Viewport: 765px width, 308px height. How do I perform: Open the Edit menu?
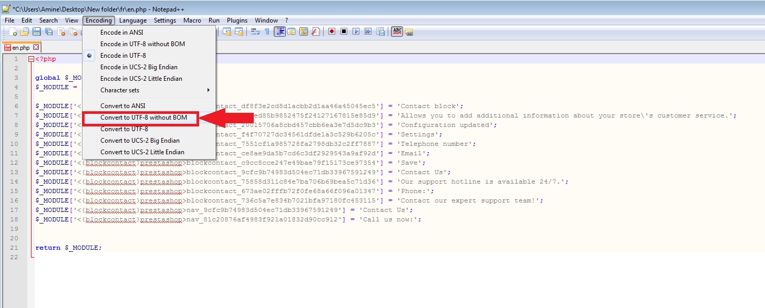coord(27,20)
